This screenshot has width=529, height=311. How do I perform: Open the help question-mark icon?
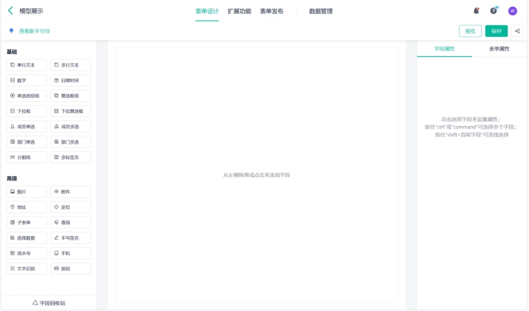point(493,11)
